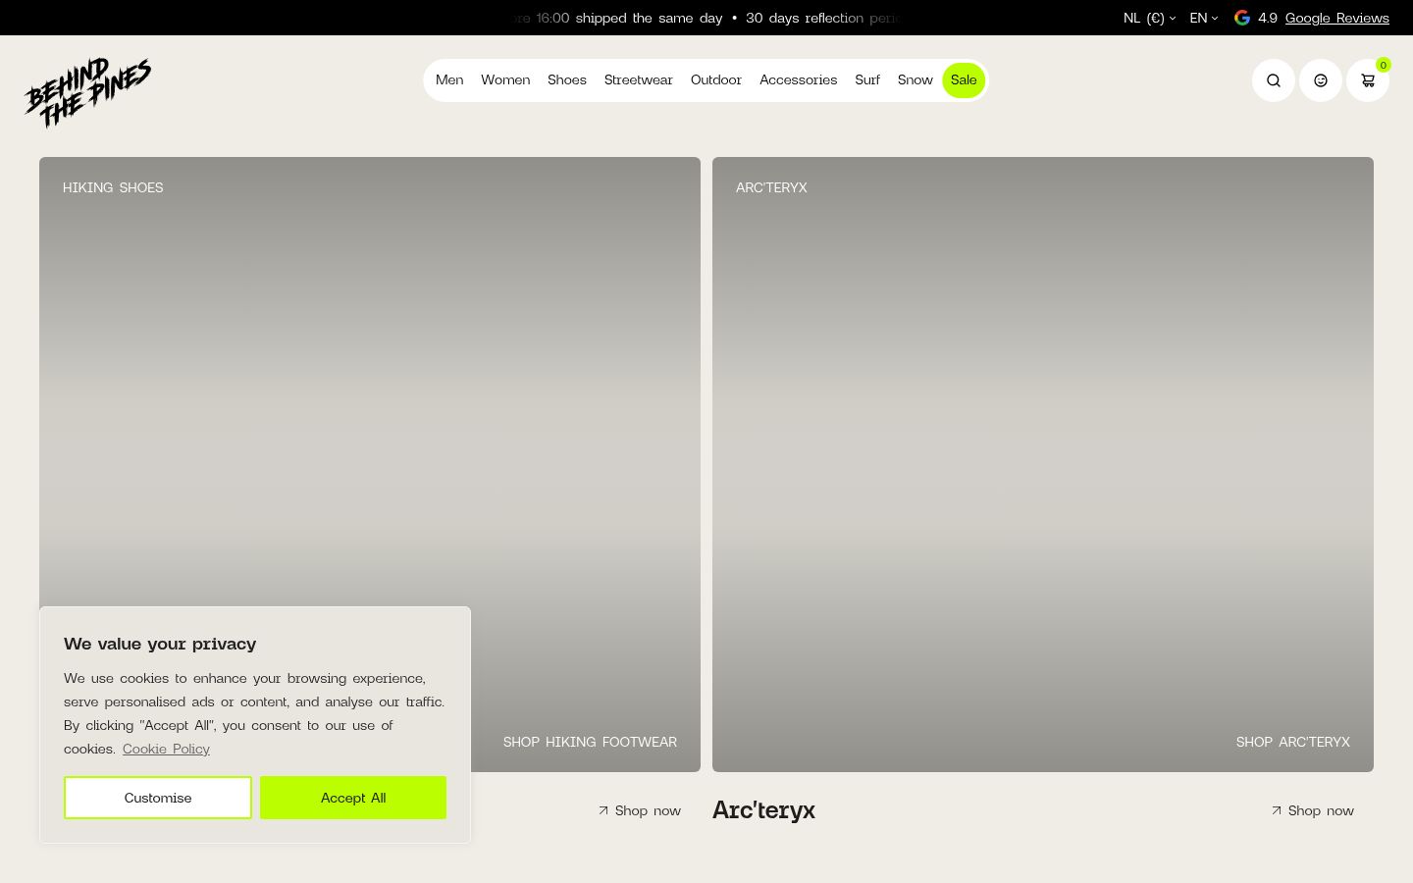
Task: Open the Outdoor menu
Action: [x=716, y=80]
